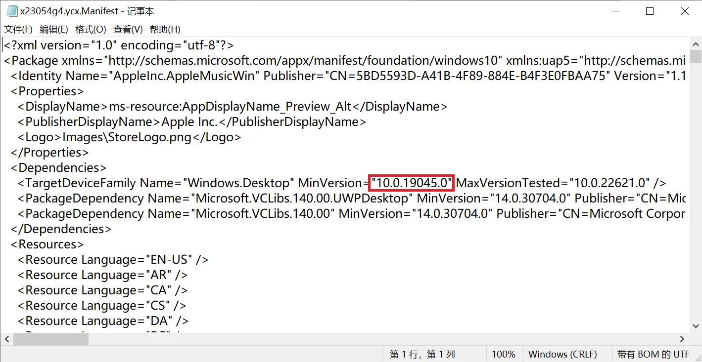Image resolution: width=702 pixels, height=362 pixels.
Task: Click the 100% zoom indicator in status bar
Action: pos(503,354)
